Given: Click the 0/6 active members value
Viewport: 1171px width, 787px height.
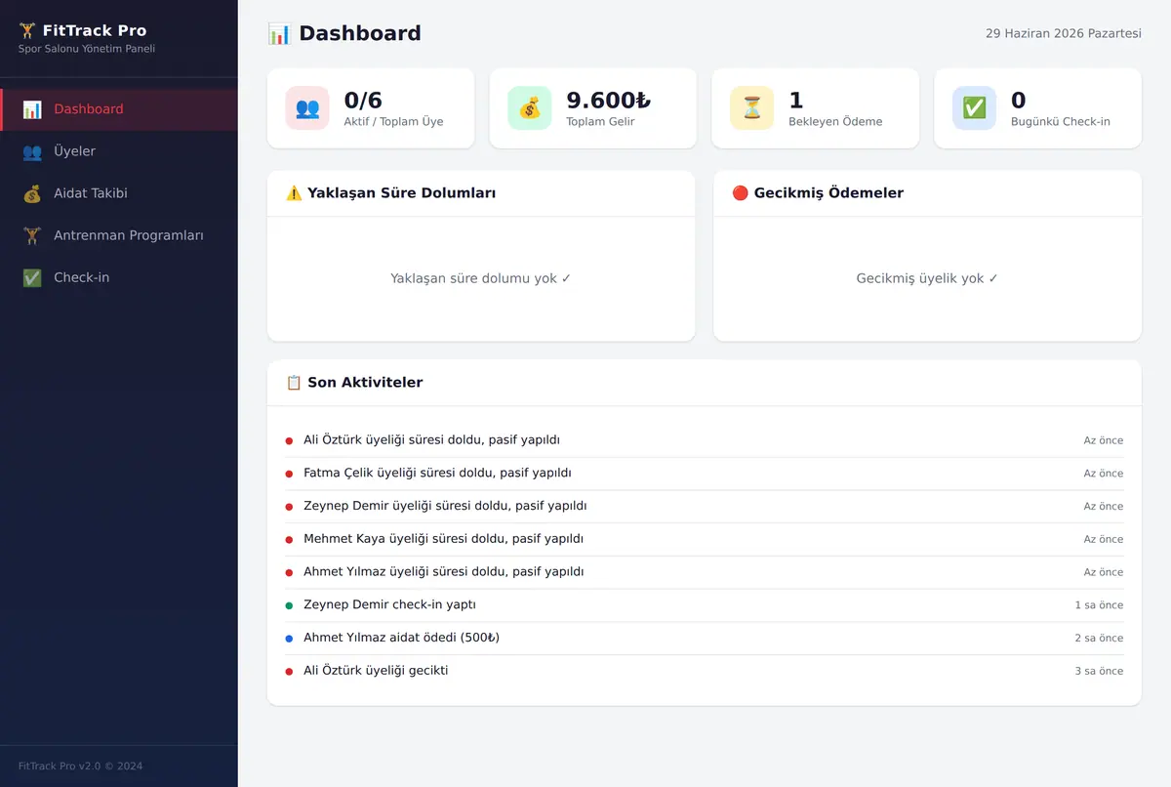Looking at the screenshot, I should (x=363, y=101).
